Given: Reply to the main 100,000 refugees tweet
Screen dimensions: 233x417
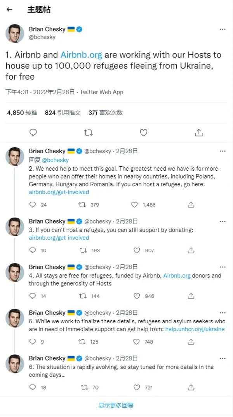Looking at the screenshot, I should click(33, 133).
